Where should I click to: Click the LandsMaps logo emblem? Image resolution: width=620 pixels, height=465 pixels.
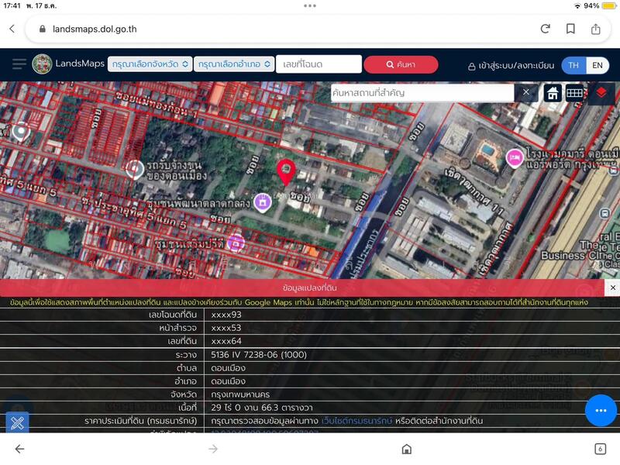(x=42, y=64)
